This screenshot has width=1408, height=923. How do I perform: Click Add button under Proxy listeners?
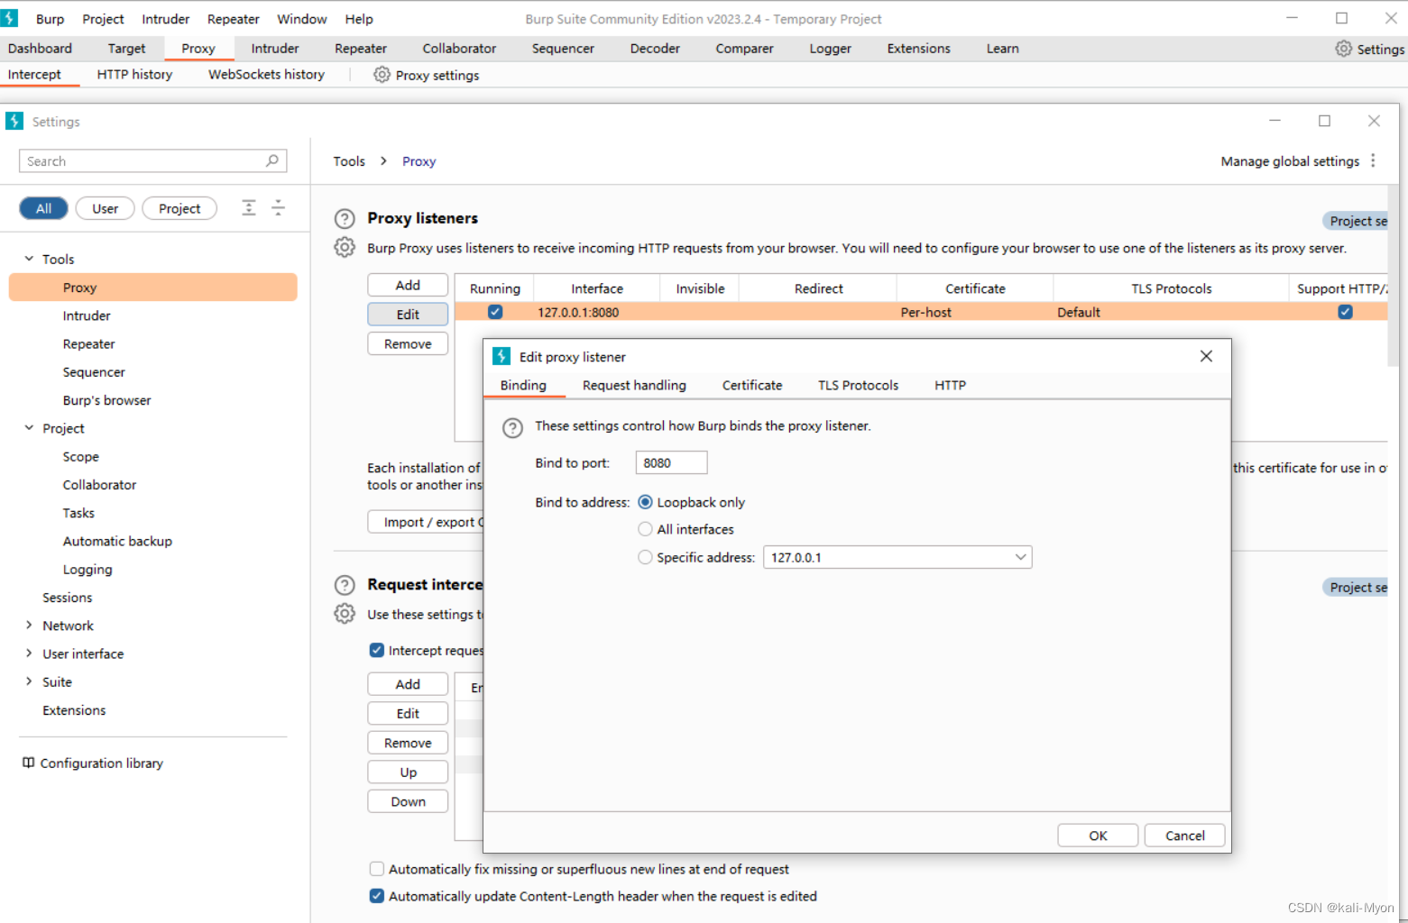point(408,285)
